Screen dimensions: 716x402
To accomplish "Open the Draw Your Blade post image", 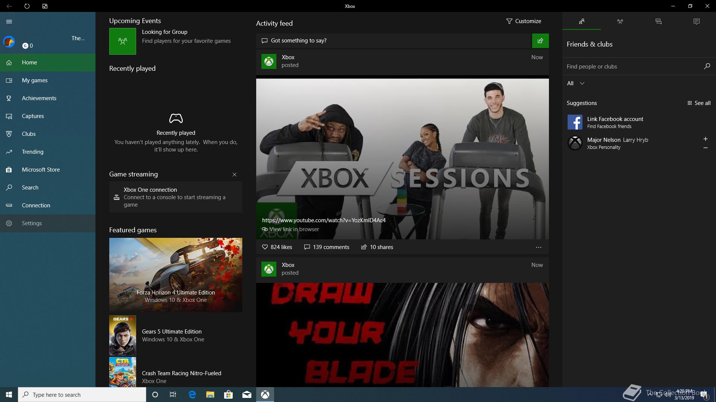I will coord(402,335).
